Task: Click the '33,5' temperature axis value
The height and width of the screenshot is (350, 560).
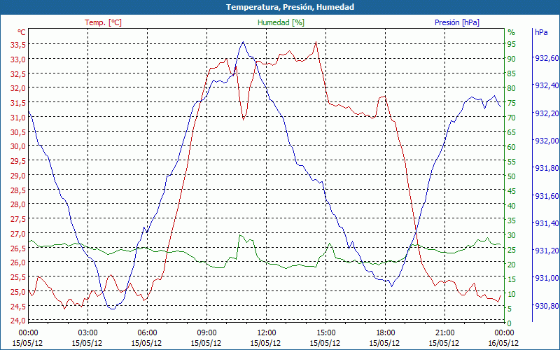Action: (x=18, y=44)
